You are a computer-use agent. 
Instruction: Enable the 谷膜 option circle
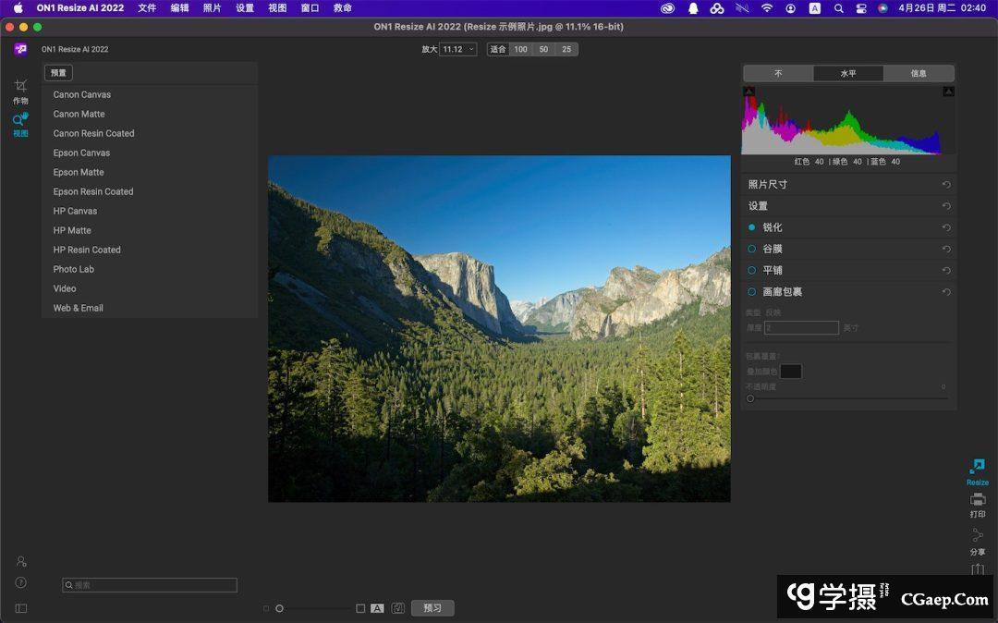coord(751,249)
